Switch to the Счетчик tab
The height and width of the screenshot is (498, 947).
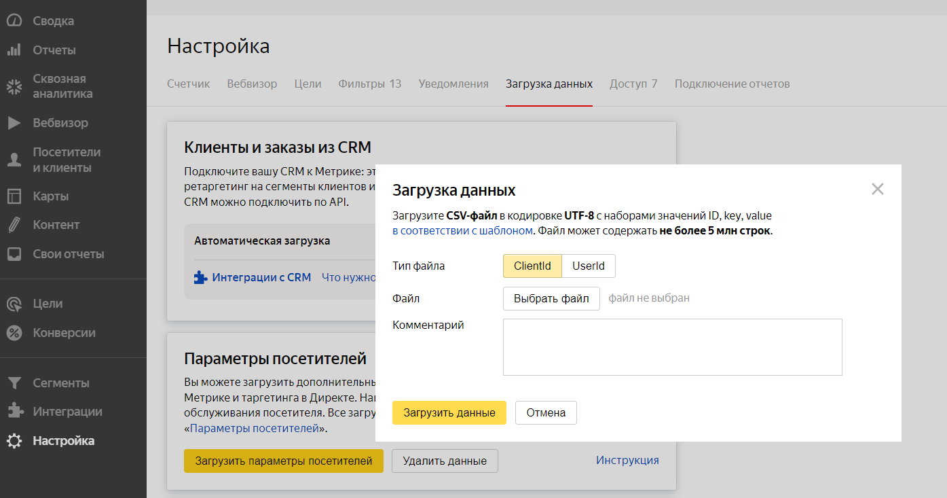(189, 84)
